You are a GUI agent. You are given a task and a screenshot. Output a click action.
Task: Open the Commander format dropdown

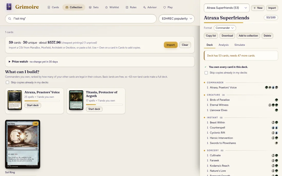pyautogui.click(x=225, y=28)
